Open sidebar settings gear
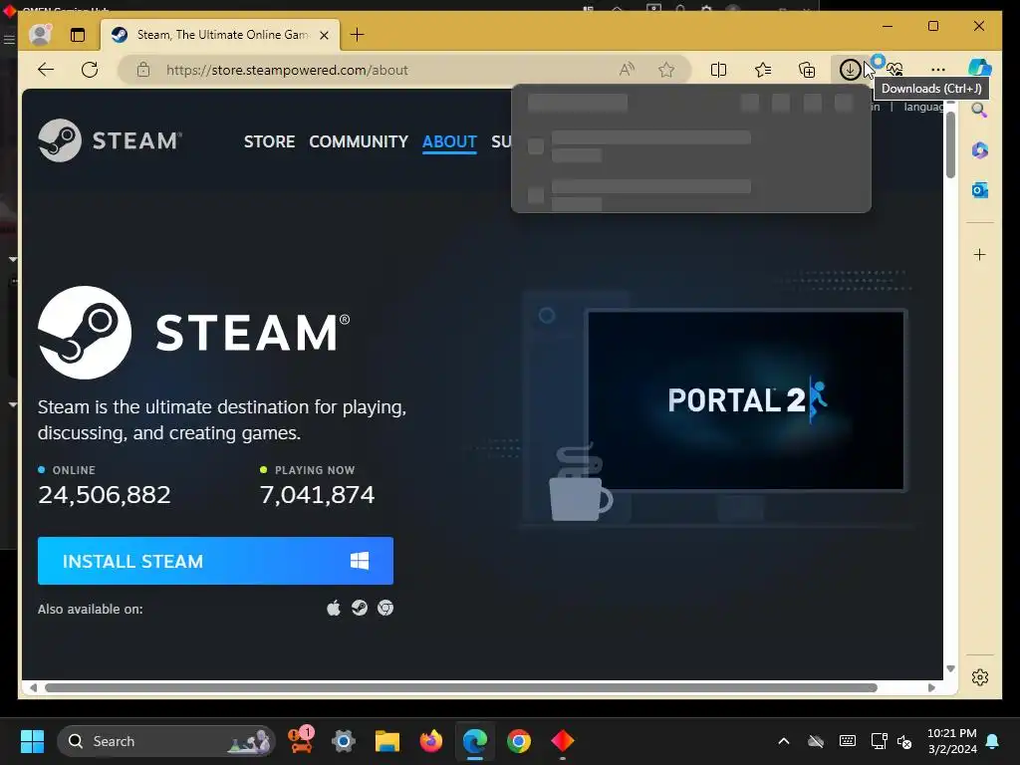 coord(980,677)
